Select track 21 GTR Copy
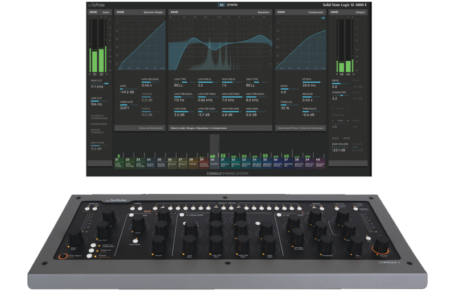Image resolution: width=455 pixels, height=291 pixels. point(119,163)
